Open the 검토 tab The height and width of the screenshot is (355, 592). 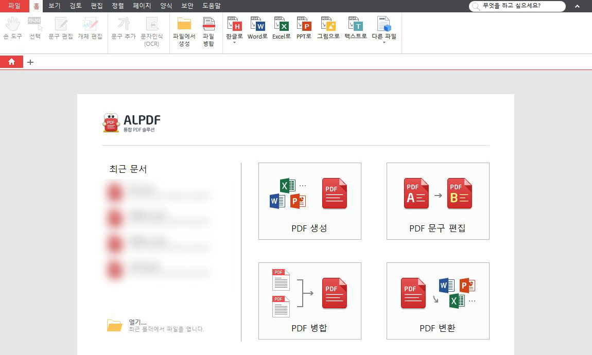pyautogui.click(x=76, y=6)
